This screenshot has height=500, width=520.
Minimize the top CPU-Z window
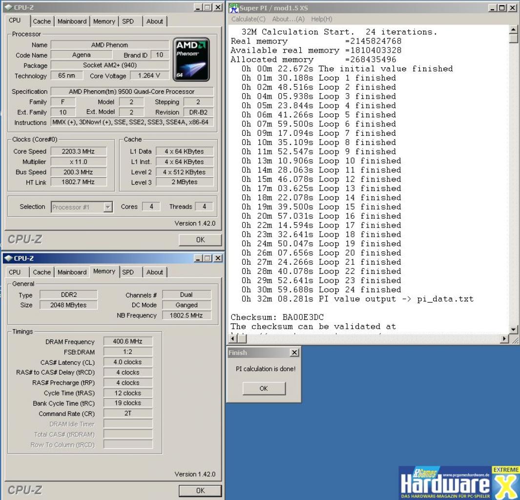pos(198,7)
